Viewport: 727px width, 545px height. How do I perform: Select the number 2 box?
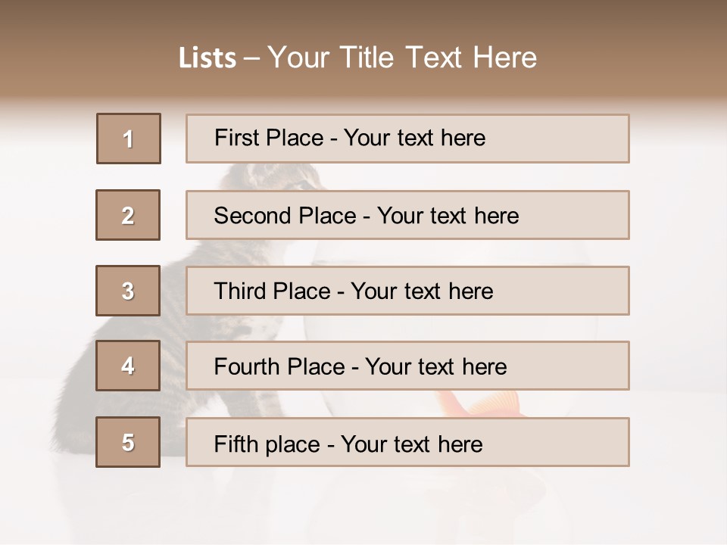(128, 215)
